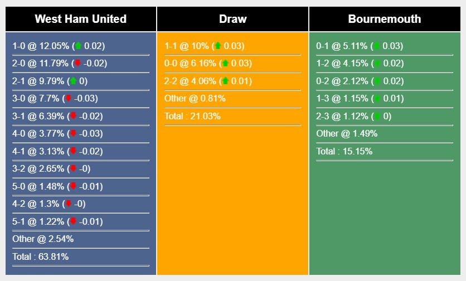Click the green arrow next to 1-3 score
Image resolution: width=466 pixels, height=281 pixels.
coord(377,99)
